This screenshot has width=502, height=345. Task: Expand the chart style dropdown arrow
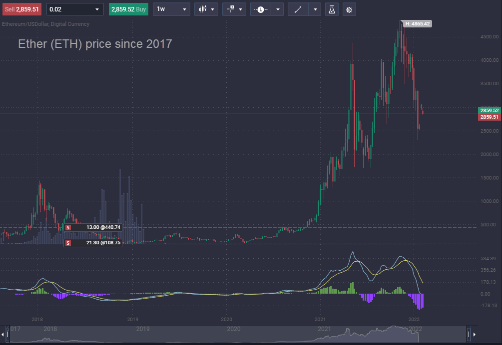pos(212,9)
